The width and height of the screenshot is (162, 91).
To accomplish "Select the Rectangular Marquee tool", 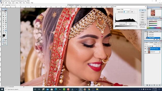I will pyautogui.click(x=3, y=13).
